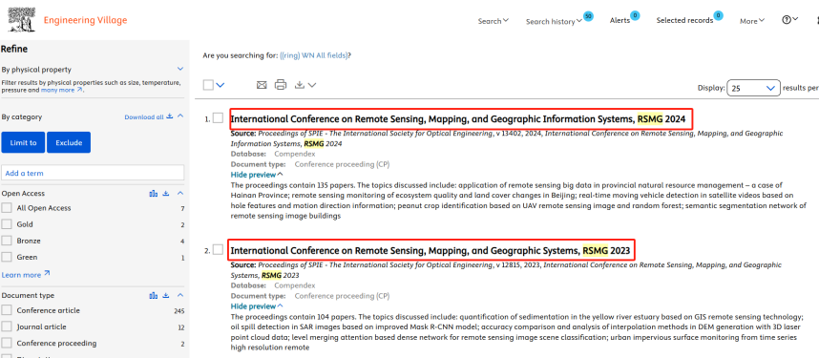Click the download results icon
Screen dimensions: 819x358
tap(300, 85)
